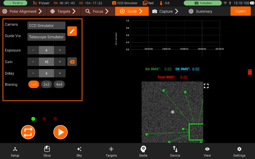255x159 pixels.
Task: Clear guide data with the red trash icon
Action: 250,72
